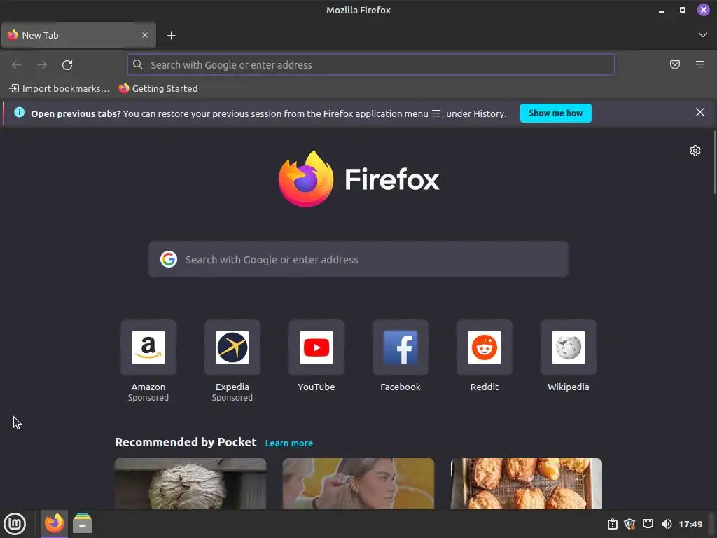Screen dimensions: 717x538
Task: Click the Firefox logo on the page
Action: click(x=358, y=179)
